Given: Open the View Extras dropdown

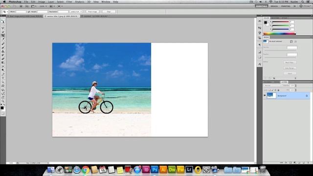Looking at the screenshot, I should 33,6.
